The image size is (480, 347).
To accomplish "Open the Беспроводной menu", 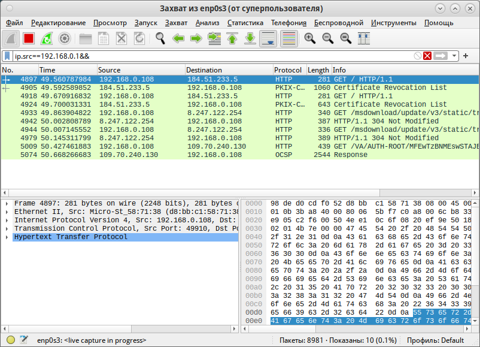I will [x=339, y=23].
